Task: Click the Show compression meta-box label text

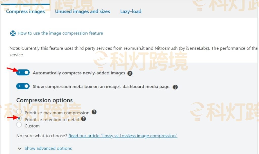Action: tap(101, 86)
